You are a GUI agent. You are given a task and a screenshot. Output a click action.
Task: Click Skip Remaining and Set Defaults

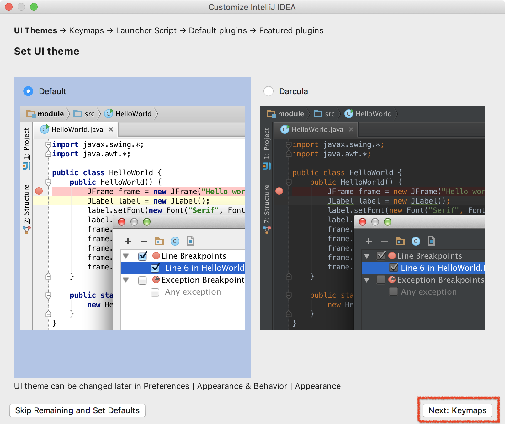point(77,410)
